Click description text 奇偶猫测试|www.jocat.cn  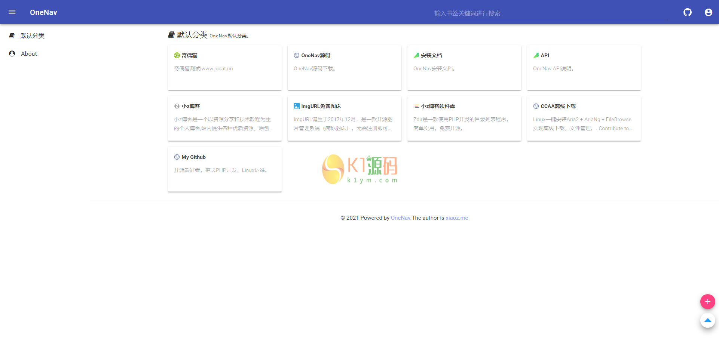point(204,68)
